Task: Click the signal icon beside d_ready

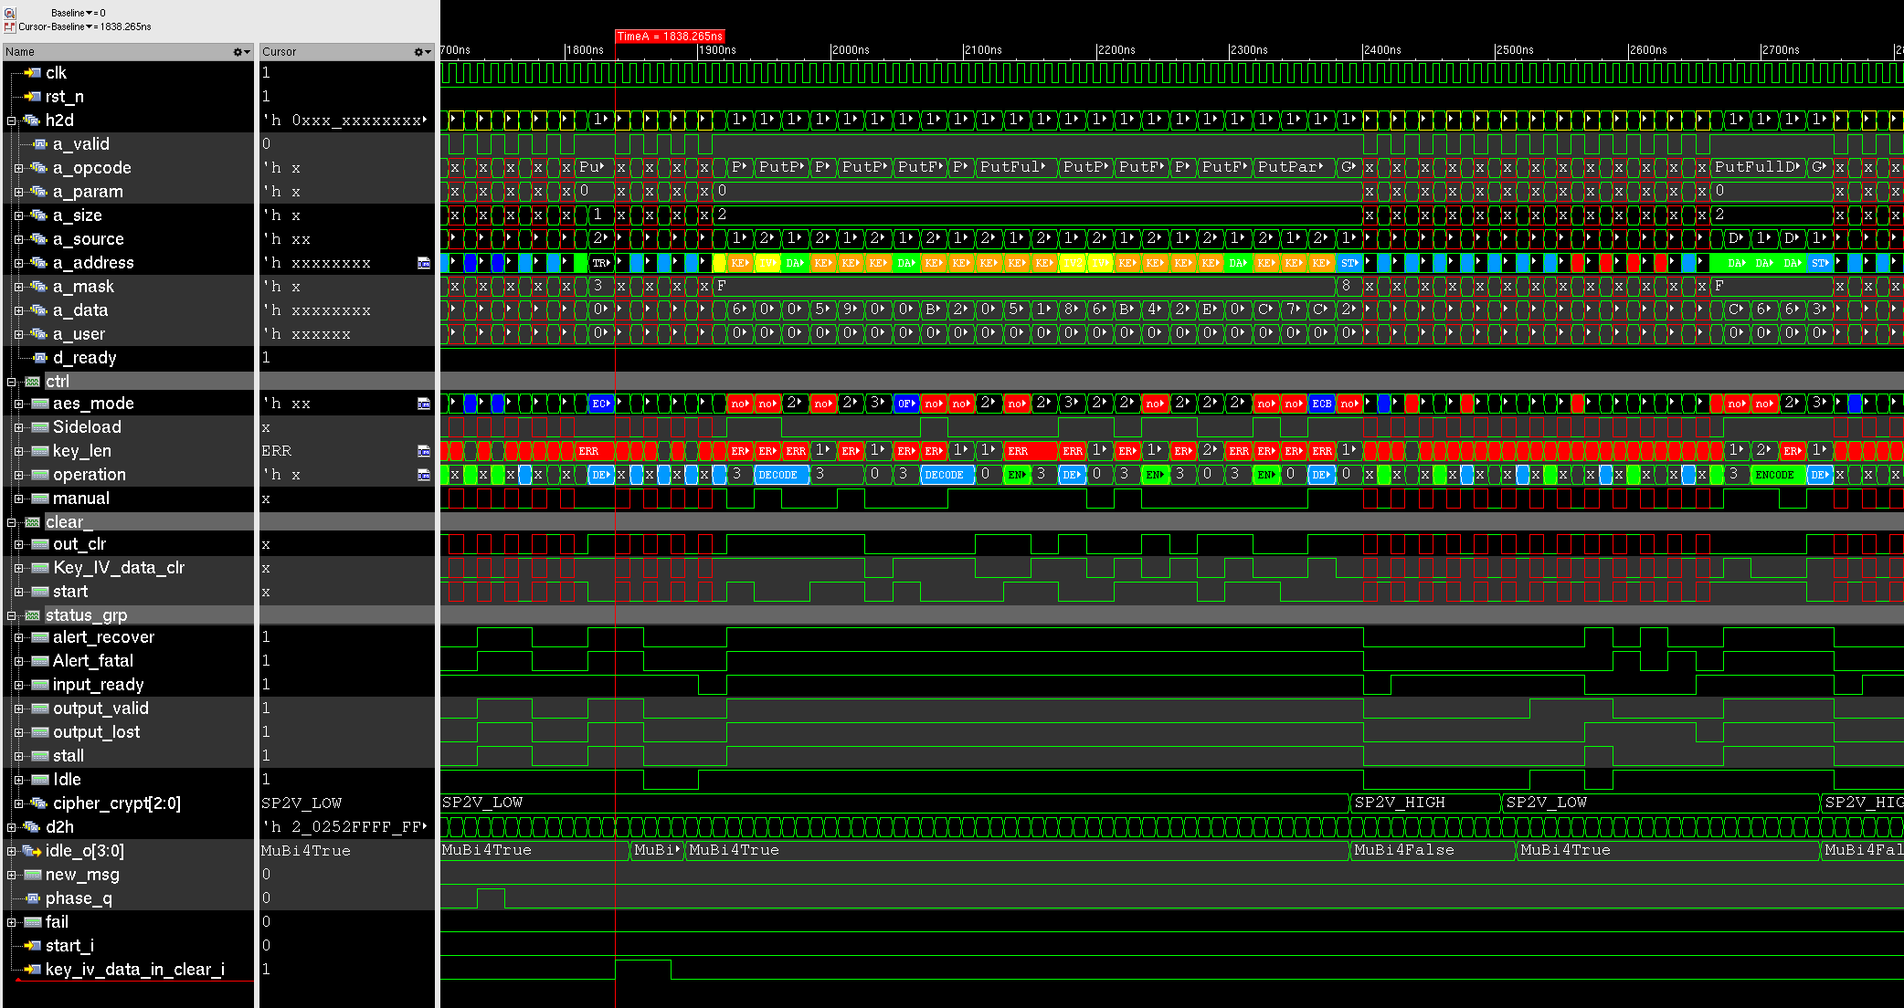Action: 39,357
